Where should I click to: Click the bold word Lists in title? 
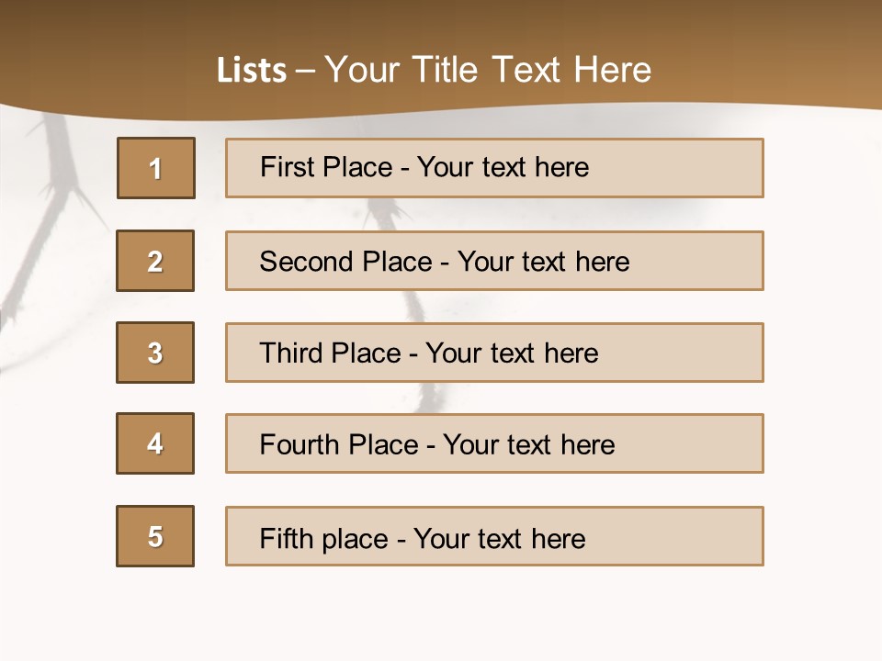tap(252, 71)
